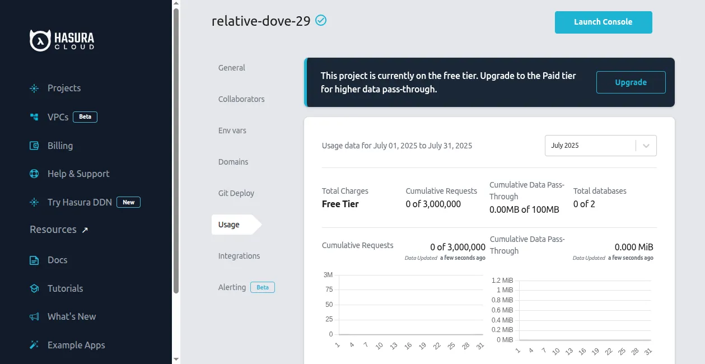Click the Tutorials graduation cap icon
Screen dimensions: 705x364
pos(34,288)
